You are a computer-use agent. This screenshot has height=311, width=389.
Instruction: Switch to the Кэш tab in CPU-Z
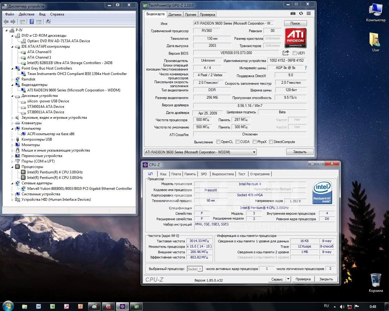(x=163, y=174)
